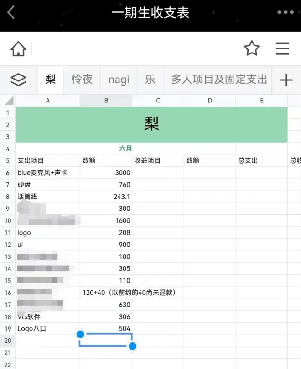Viewport: 301px width, 369px height.
Task: Switch to the 怜夜 sheet tab
Action: [82, 80]
